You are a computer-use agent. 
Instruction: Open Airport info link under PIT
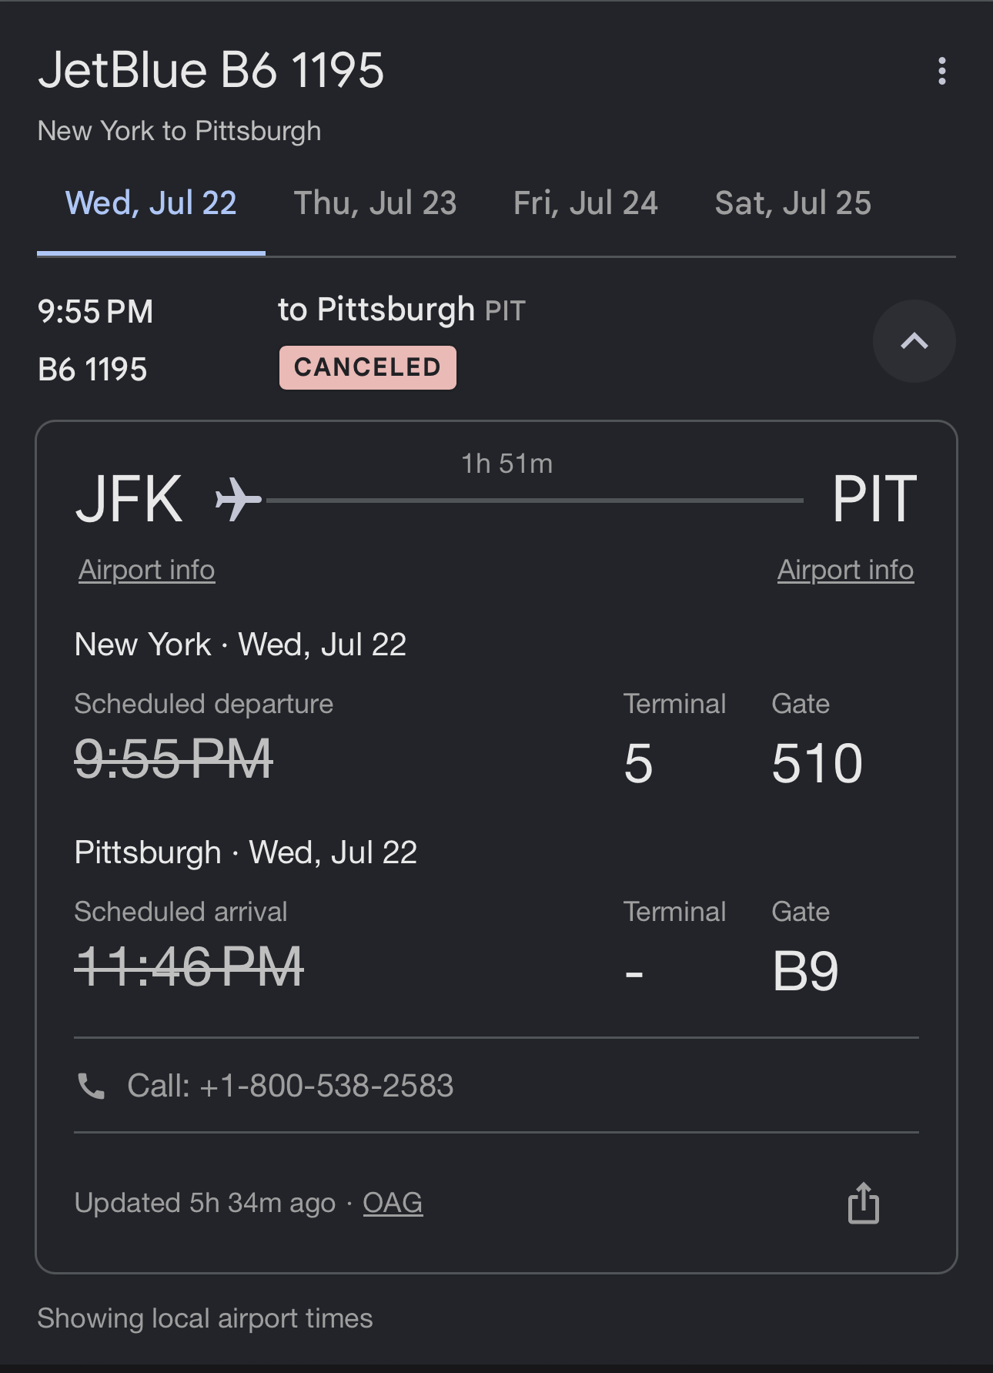845,570
